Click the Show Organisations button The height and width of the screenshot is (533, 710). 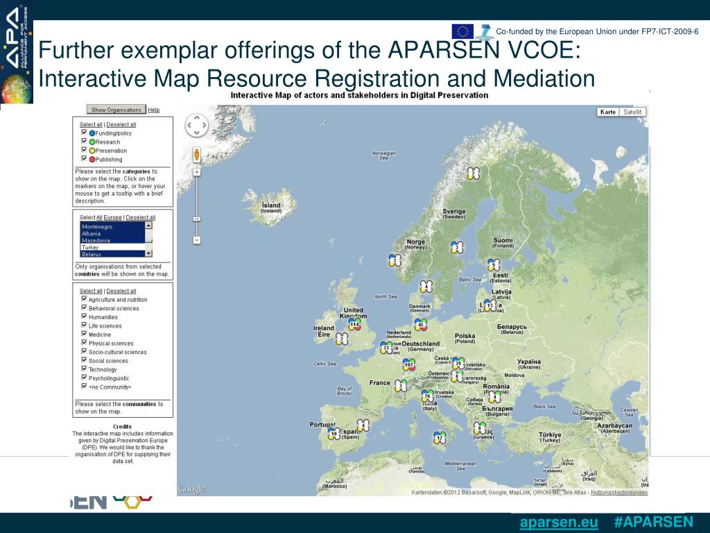[116, 110]
